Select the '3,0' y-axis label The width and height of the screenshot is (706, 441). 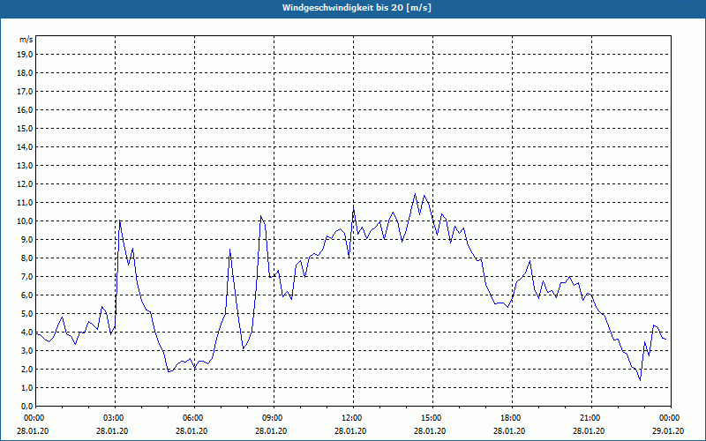26,350
